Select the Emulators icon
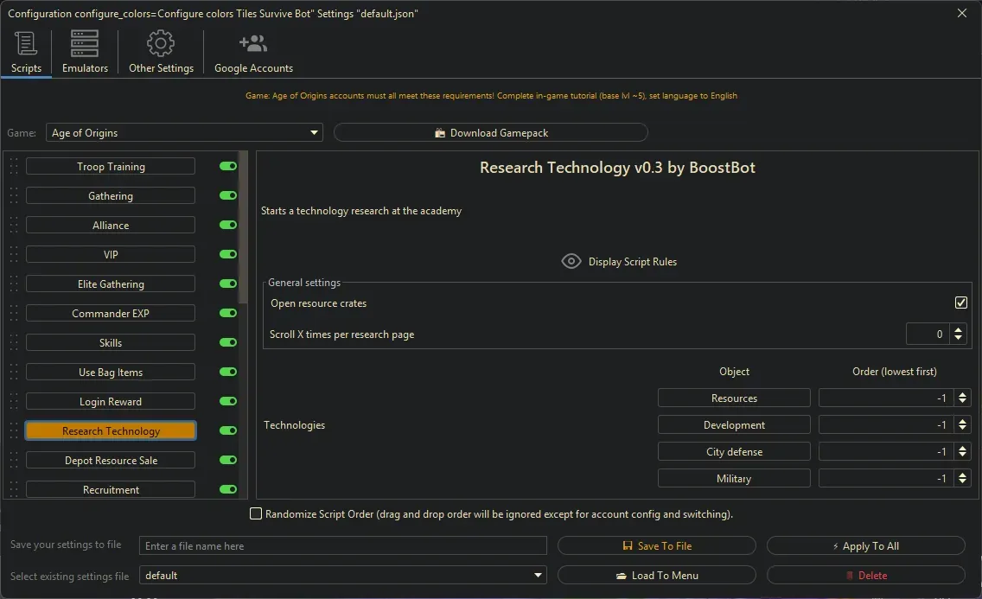982x599 pixels. tap(84, 42)
